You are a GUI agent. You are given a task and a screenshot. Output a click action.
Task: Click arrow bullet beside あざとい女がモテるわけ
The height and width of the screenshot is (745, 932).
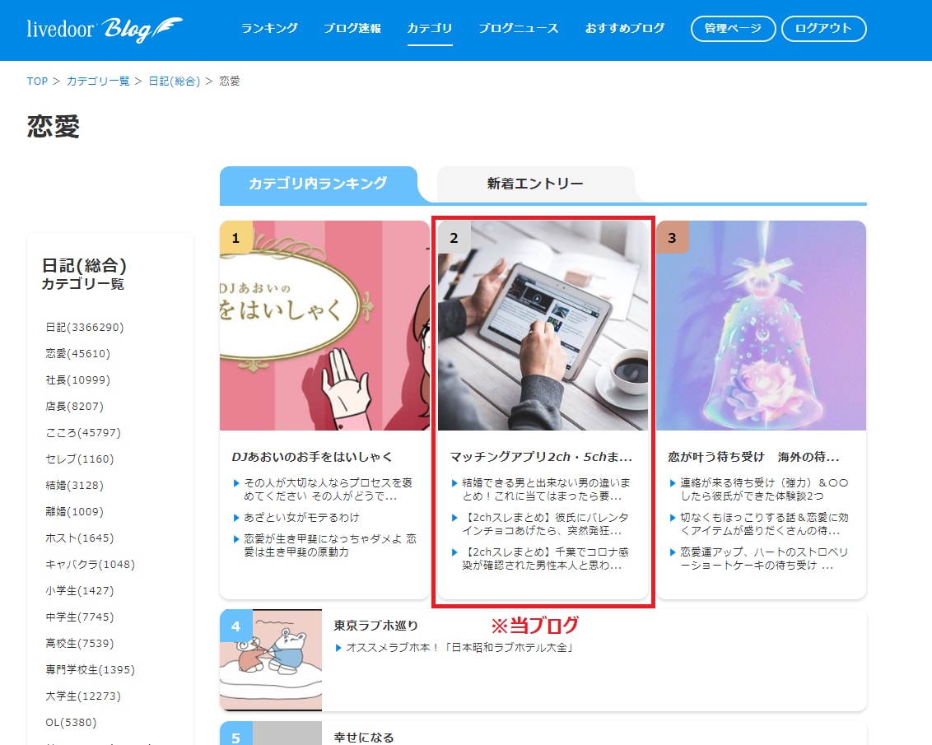point(236,518)
